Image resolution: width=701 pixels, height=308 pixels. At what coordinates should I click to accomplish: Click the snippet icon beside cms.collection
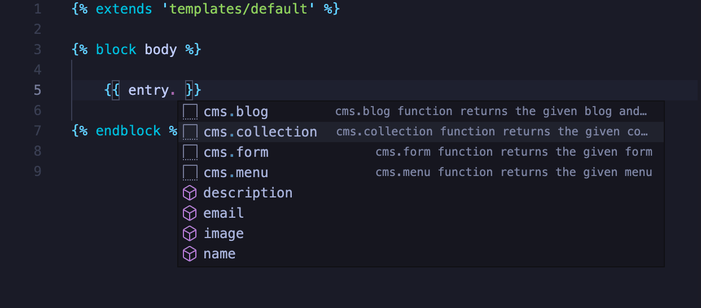tap(190, 132)
